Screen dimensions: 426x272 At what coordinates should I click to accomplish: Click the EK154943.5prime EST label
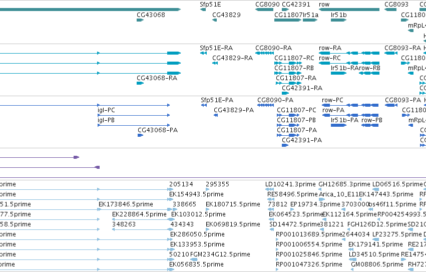coord(196,195)
